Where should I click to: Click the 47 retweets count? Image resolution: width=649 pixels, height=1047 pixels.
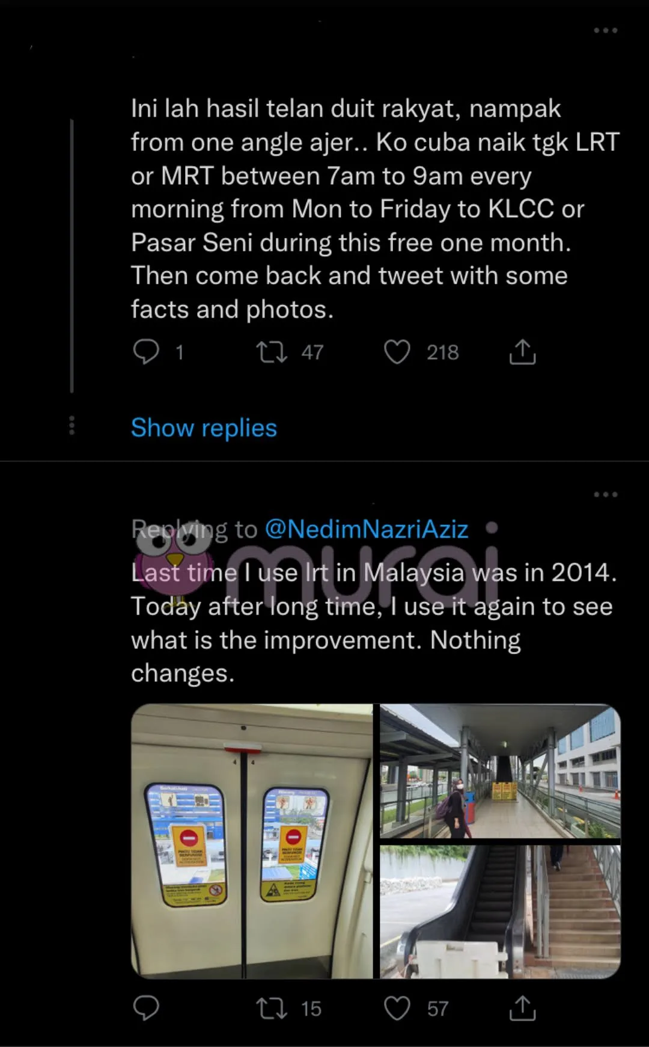coord(312,352)
